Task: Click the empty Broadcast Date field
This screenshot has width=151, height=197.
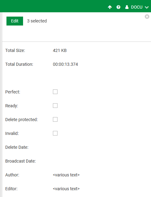Action: [x=88, y=161]
